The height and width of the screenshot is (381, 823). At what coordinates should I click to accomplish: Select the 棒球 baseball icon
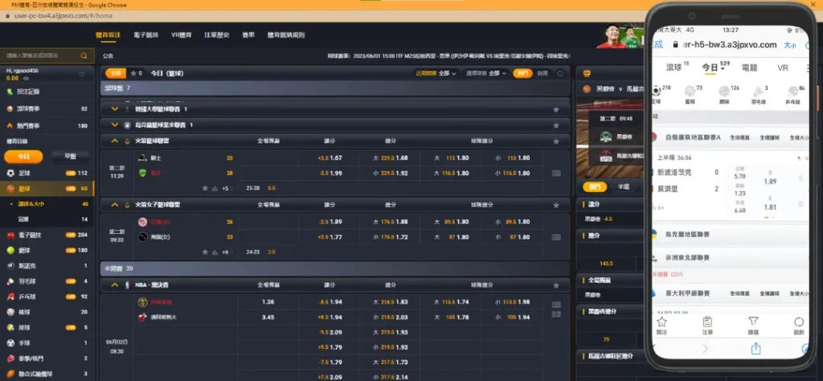(x=10, y=312)
